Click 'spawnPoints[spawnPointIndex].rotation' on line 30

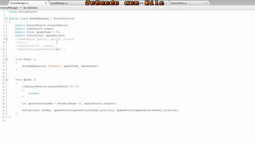tap(147, 110)
